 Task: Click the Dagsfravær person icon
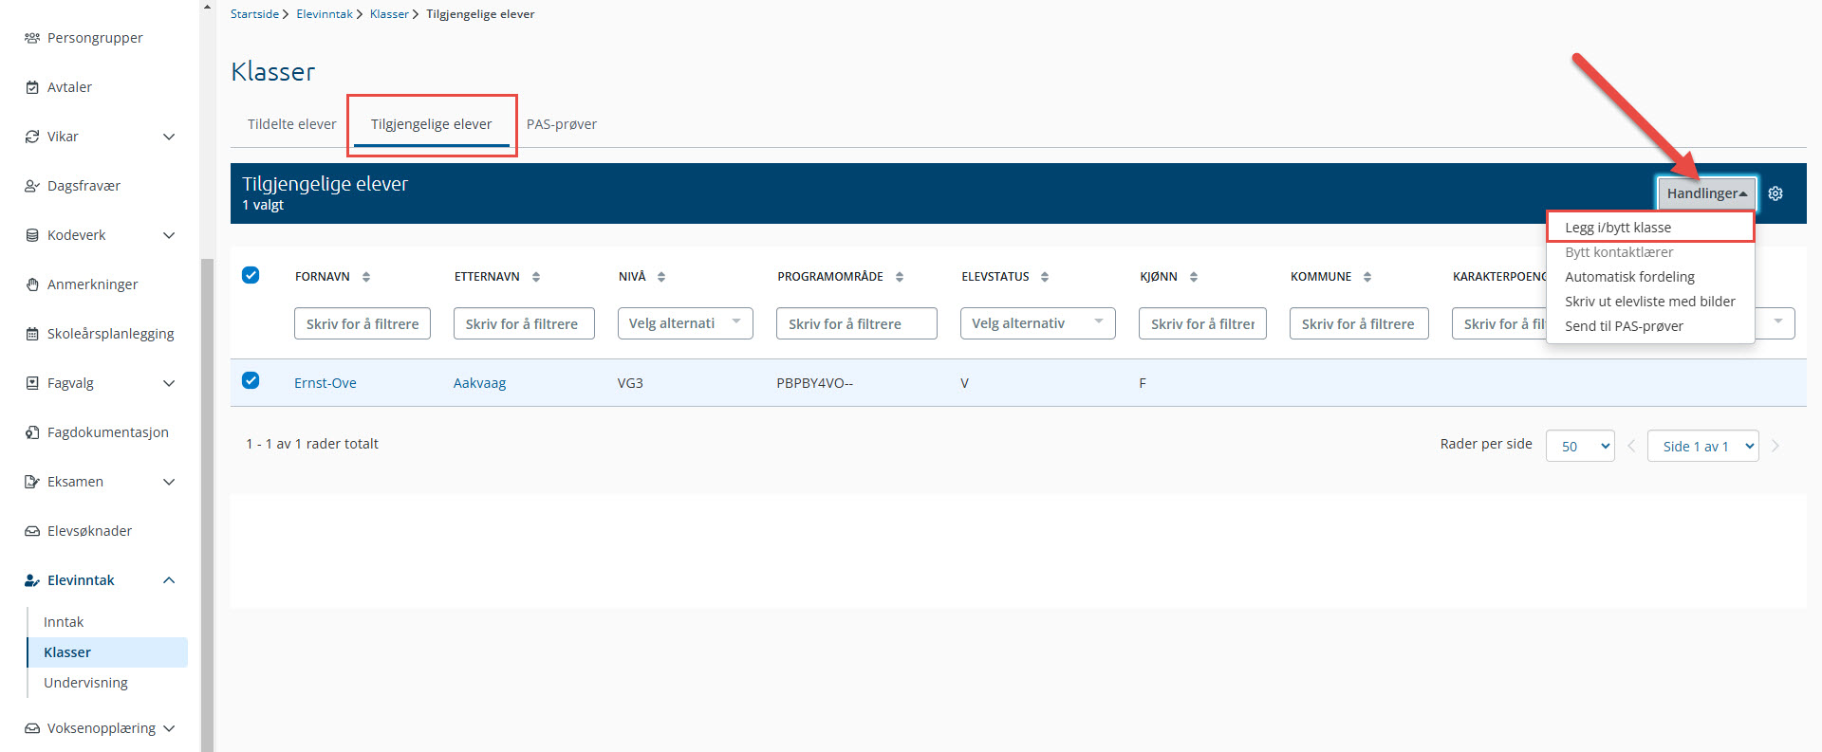click(32, 186)
